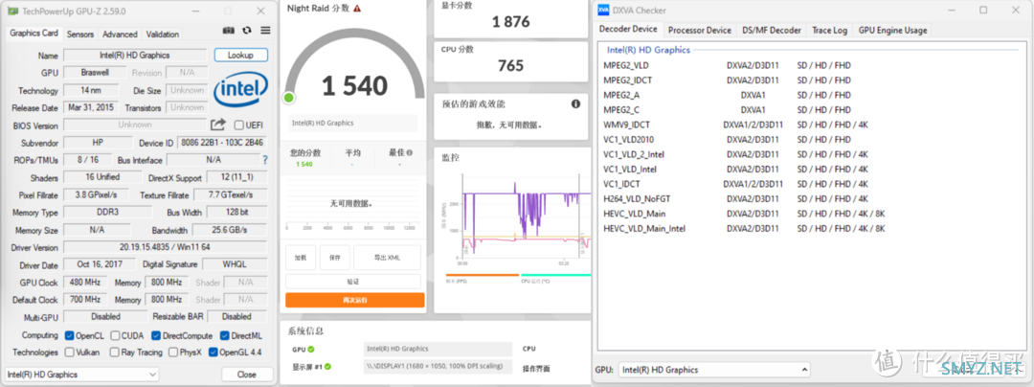Toggle the DirectCompute checkbox
Image resolution: width=1034 pixels, height=387 pixels.
pos(156,335)
